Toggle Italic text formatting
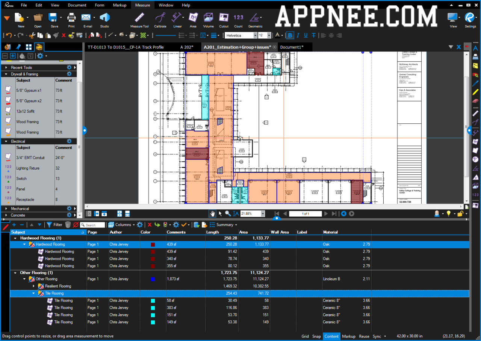This screenshot has width=481, height=341. [x=298, y=35]
